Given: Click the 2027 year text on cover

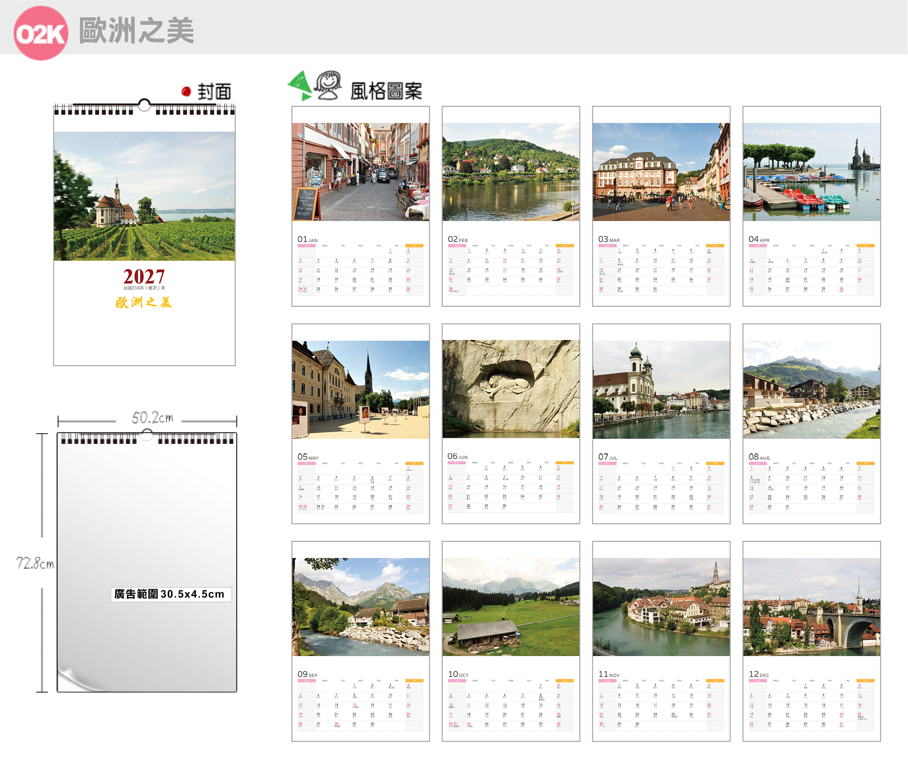Looking at the screenshot, I should [x=144, y=276].
